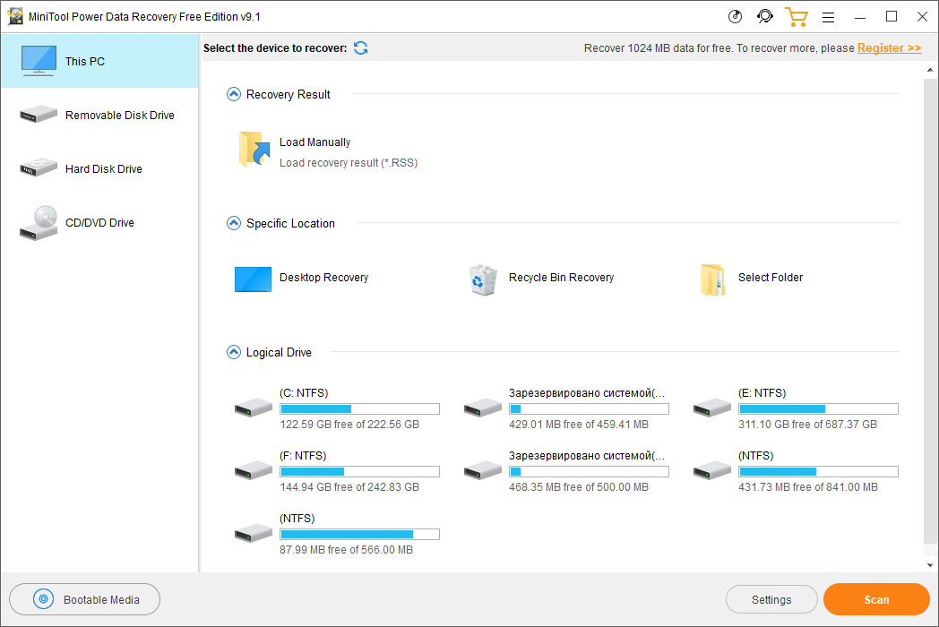
Task: Select the 841.00 MB NTFS drive icon
Action: click(x=712, y=470)
